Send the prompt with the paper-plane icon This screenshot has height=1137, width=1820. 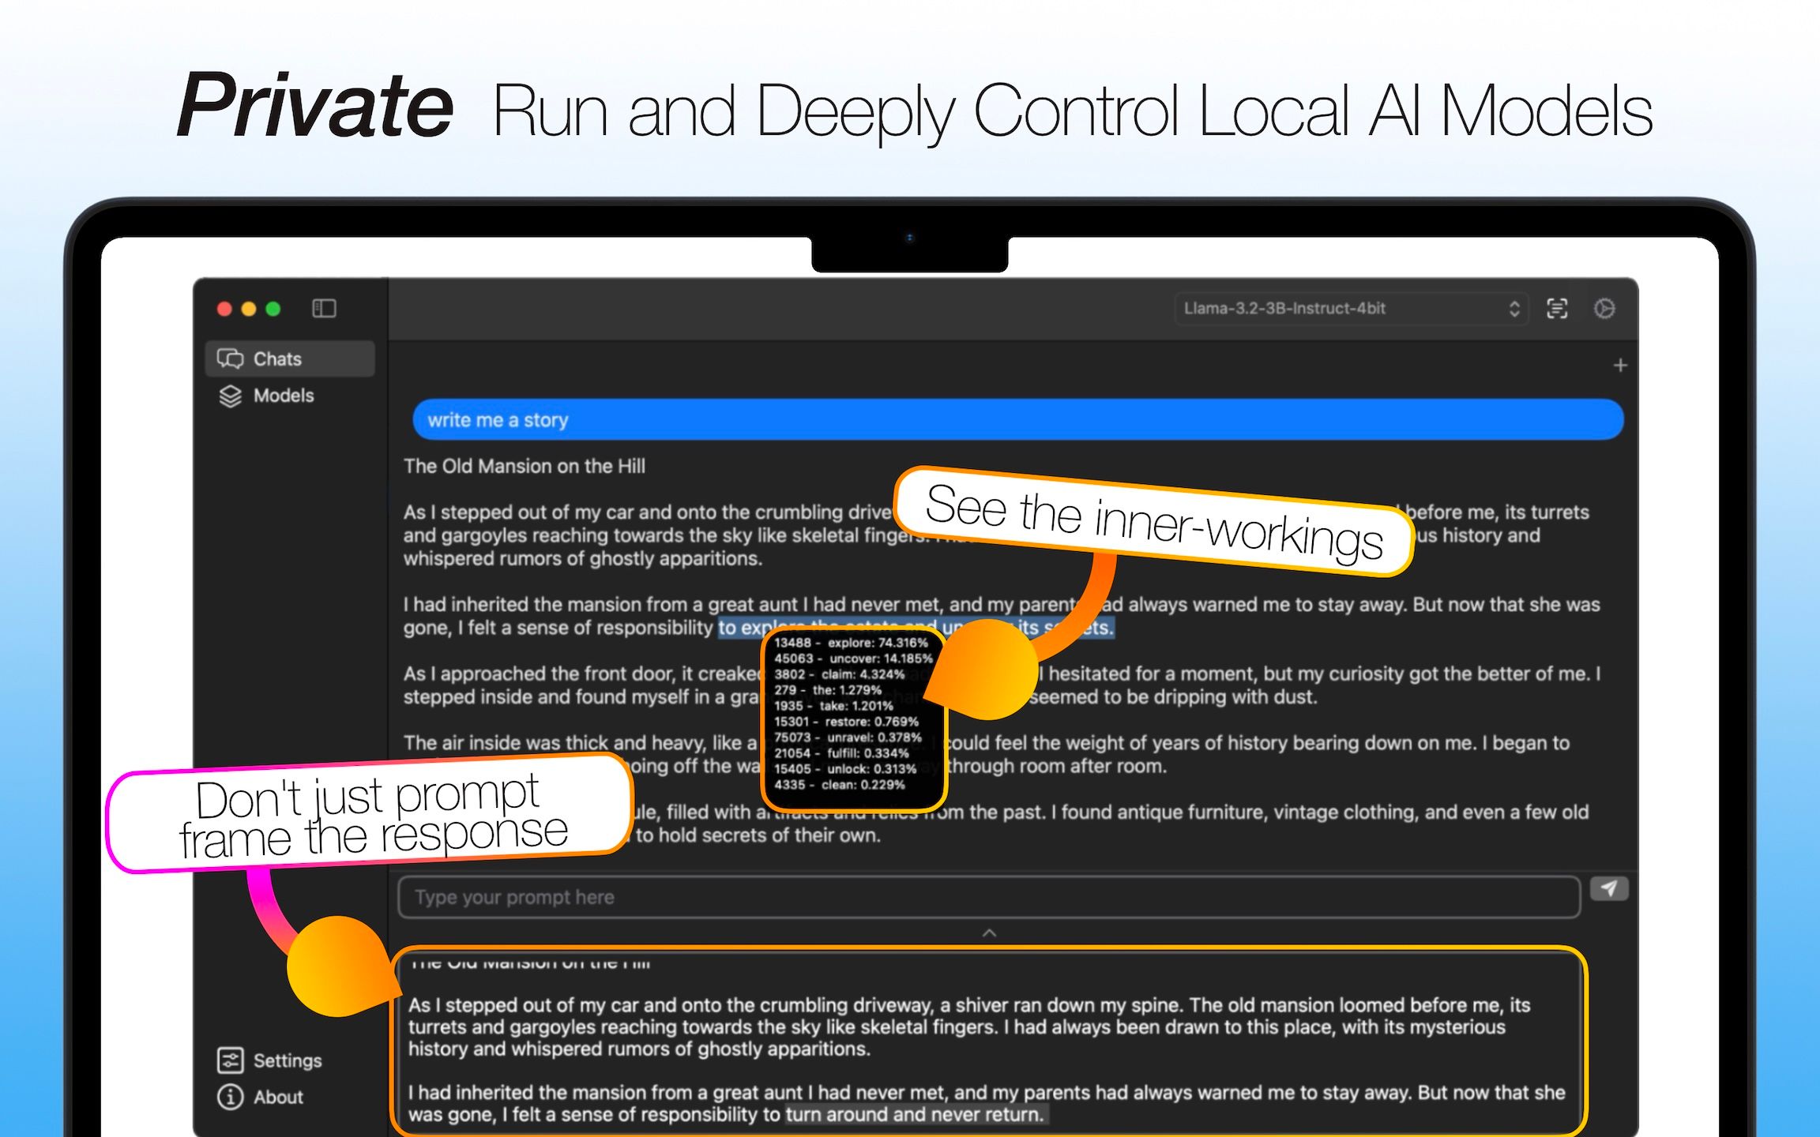[1609, 888]
